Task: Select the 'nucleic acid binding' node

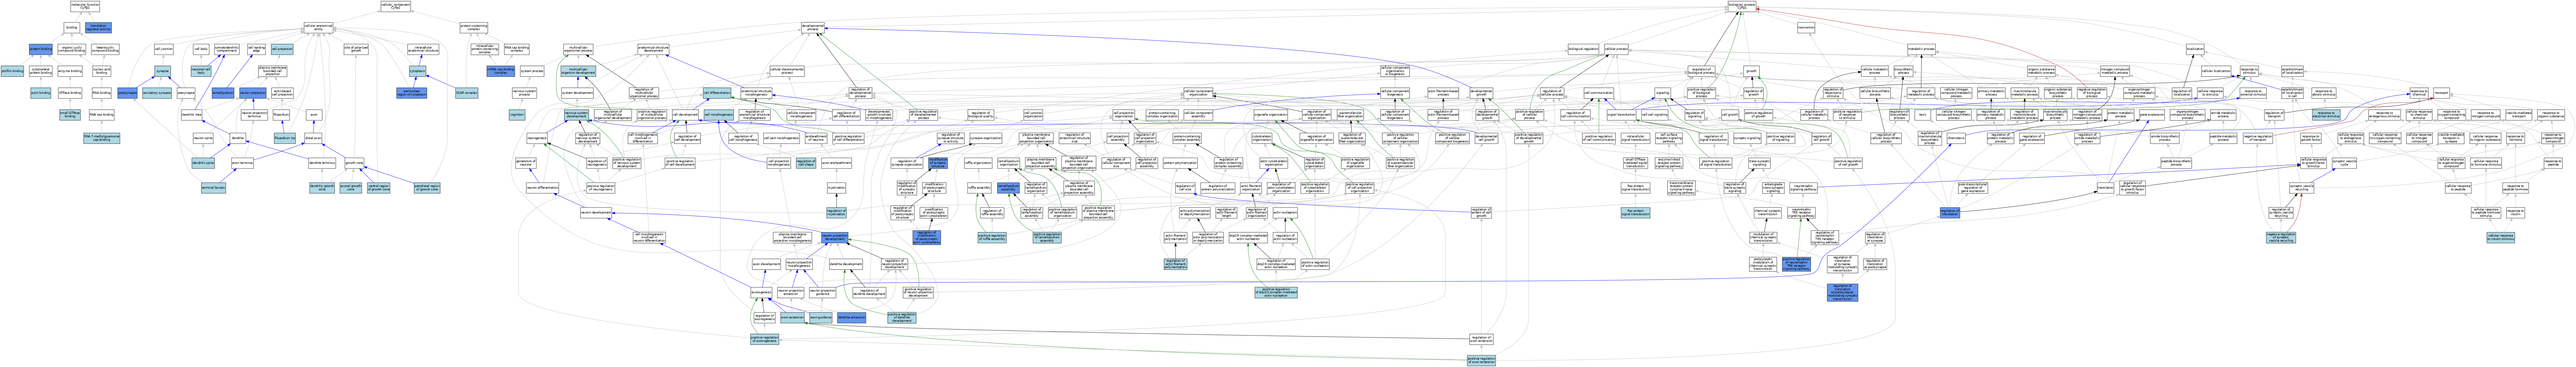Action: [102, 71]
